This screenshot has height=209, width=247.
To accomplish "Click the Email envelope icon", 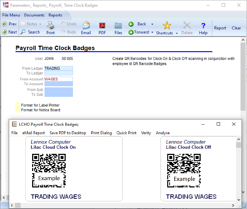I will click(86, 26).
